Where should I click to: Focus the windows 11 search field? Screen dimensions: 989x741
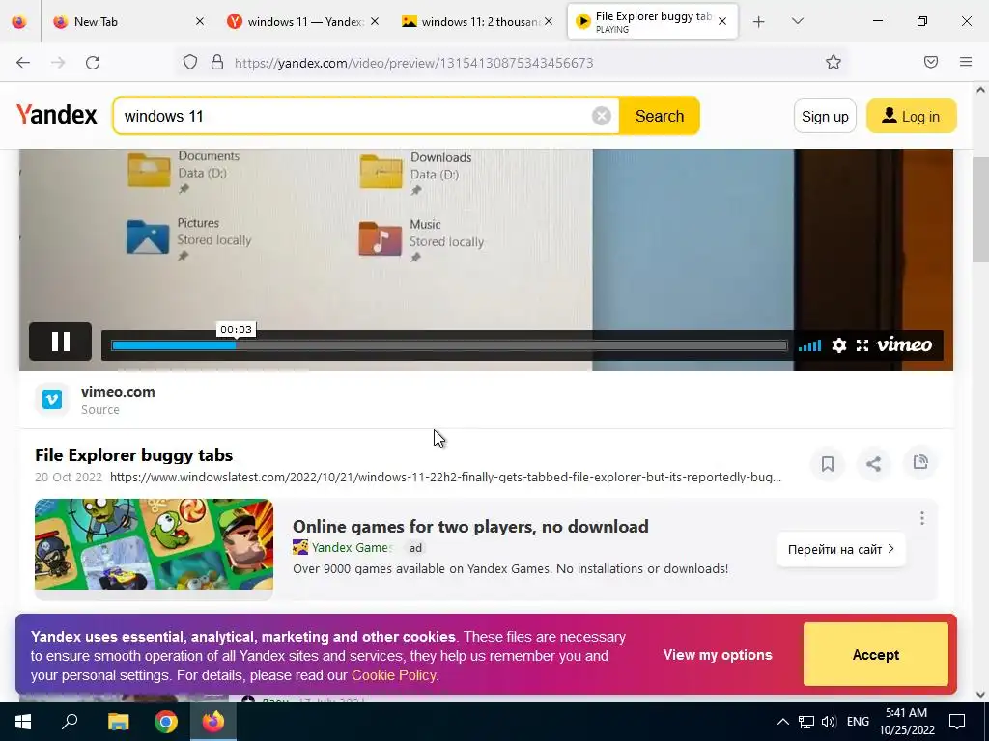pyautogui.click(x=353, y=116)
